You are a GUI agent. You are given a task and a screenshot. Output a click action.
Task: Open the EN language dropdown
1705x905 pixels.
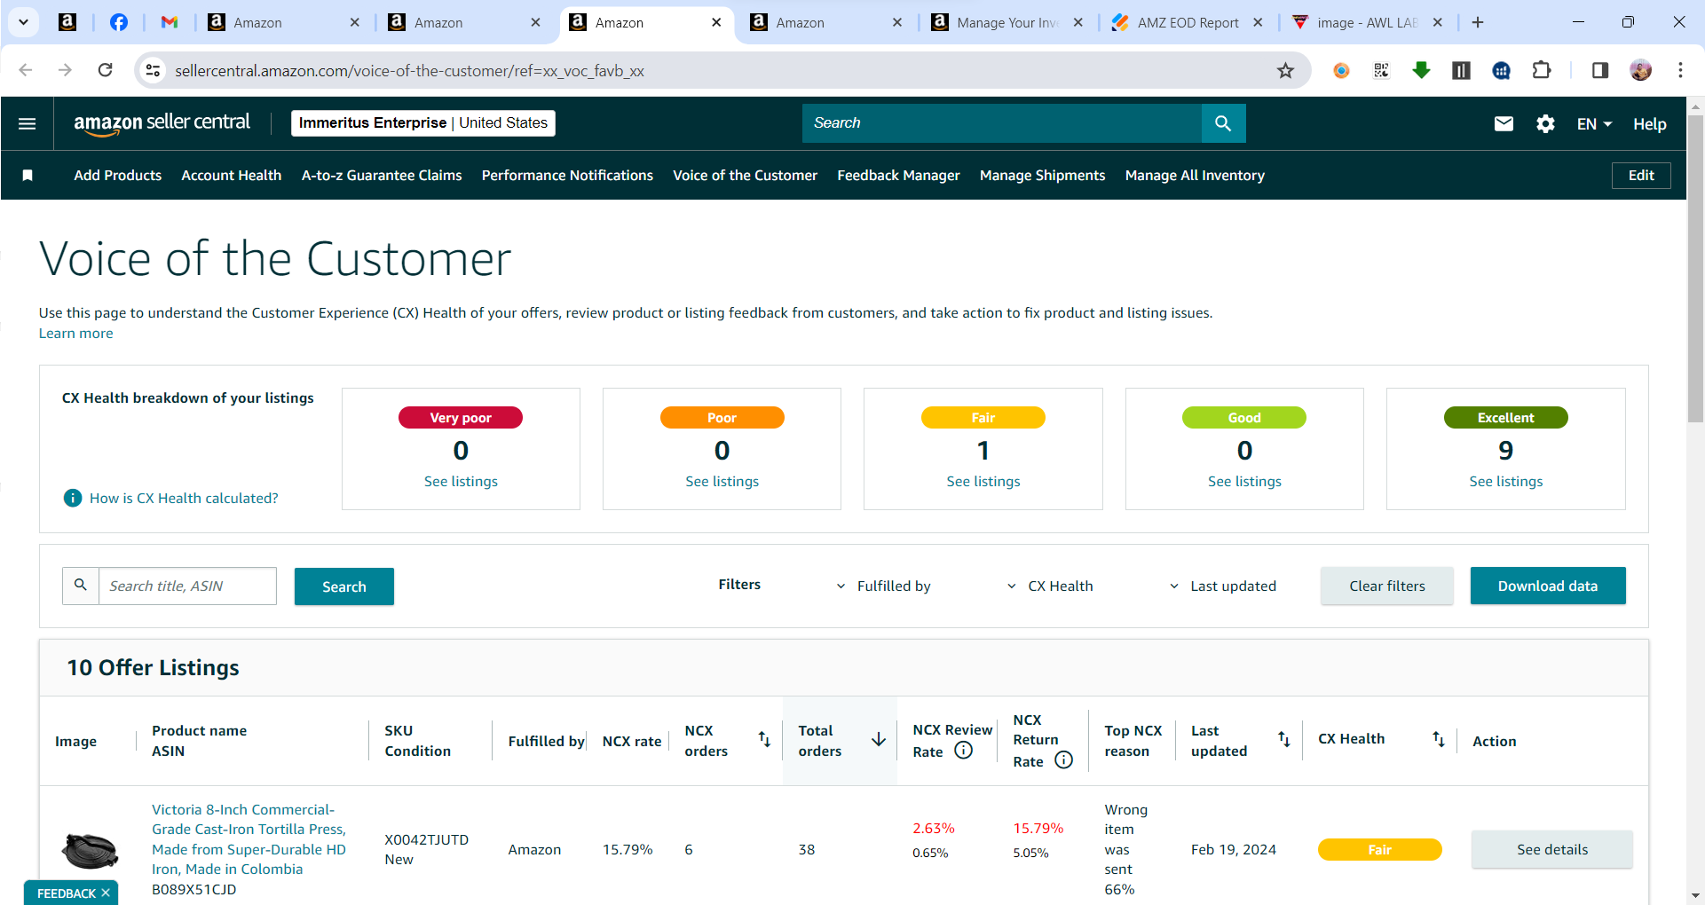pyautogui.click(x=1594, y=124)
